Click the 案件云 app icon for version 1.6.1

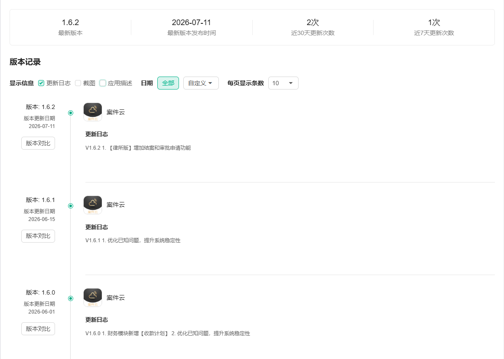pyautogui.click(x=93, y=205)
